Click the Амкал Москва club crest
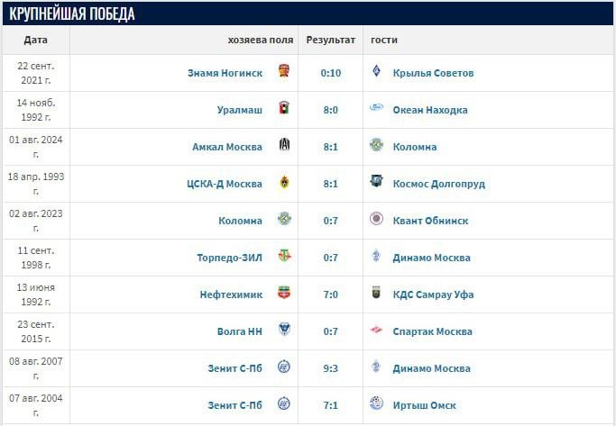Viewport: 616px width, 426px height. (x=284, y=147)
